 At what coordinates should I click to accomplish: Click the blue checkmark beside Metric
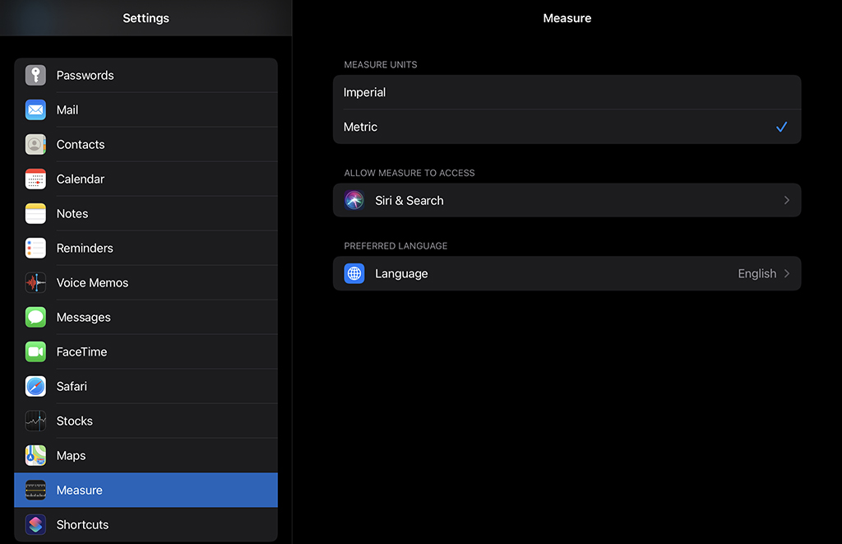(x=781, y=127)
